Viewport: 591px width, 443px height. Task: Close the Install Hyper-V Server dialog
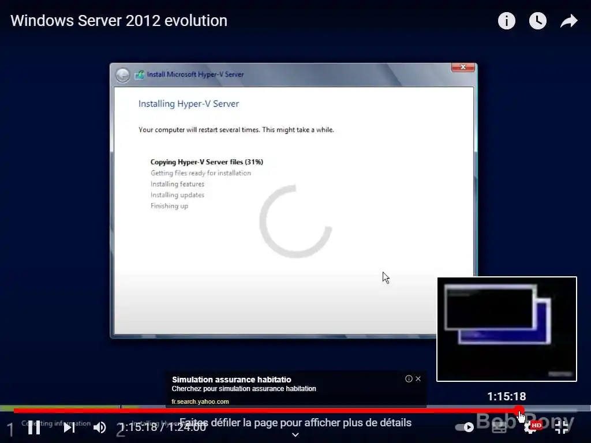[463, 67]
